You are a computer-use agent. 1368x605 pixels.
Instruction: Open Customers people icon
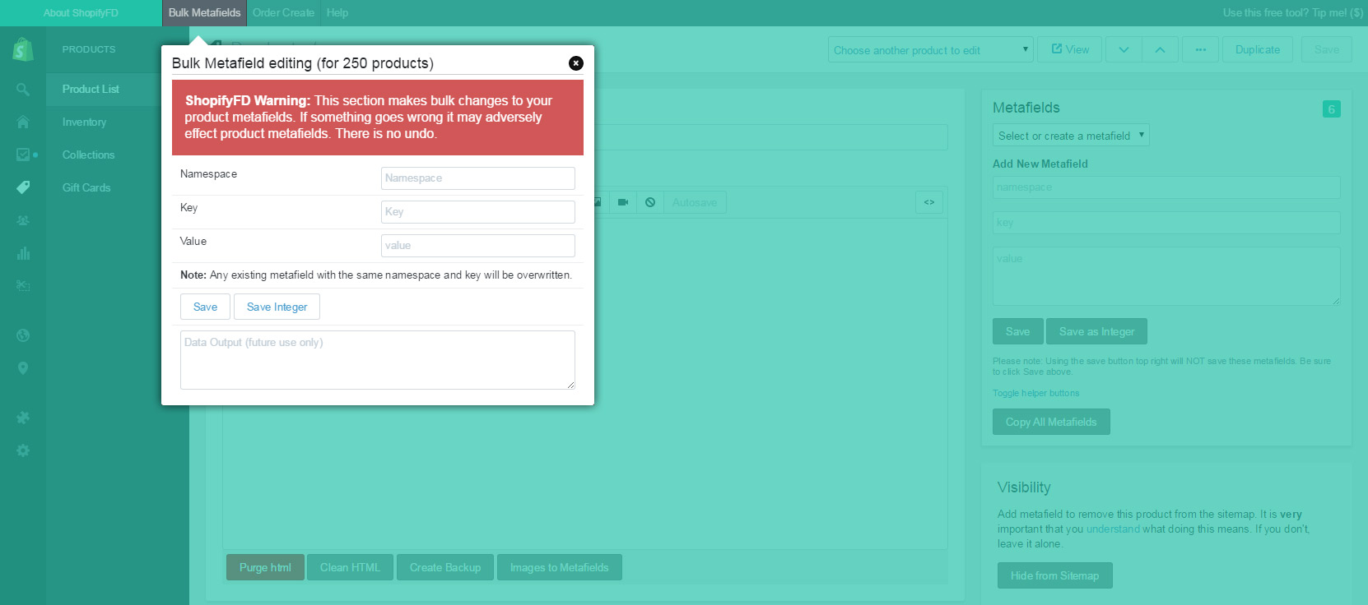[x=23, y=220]
